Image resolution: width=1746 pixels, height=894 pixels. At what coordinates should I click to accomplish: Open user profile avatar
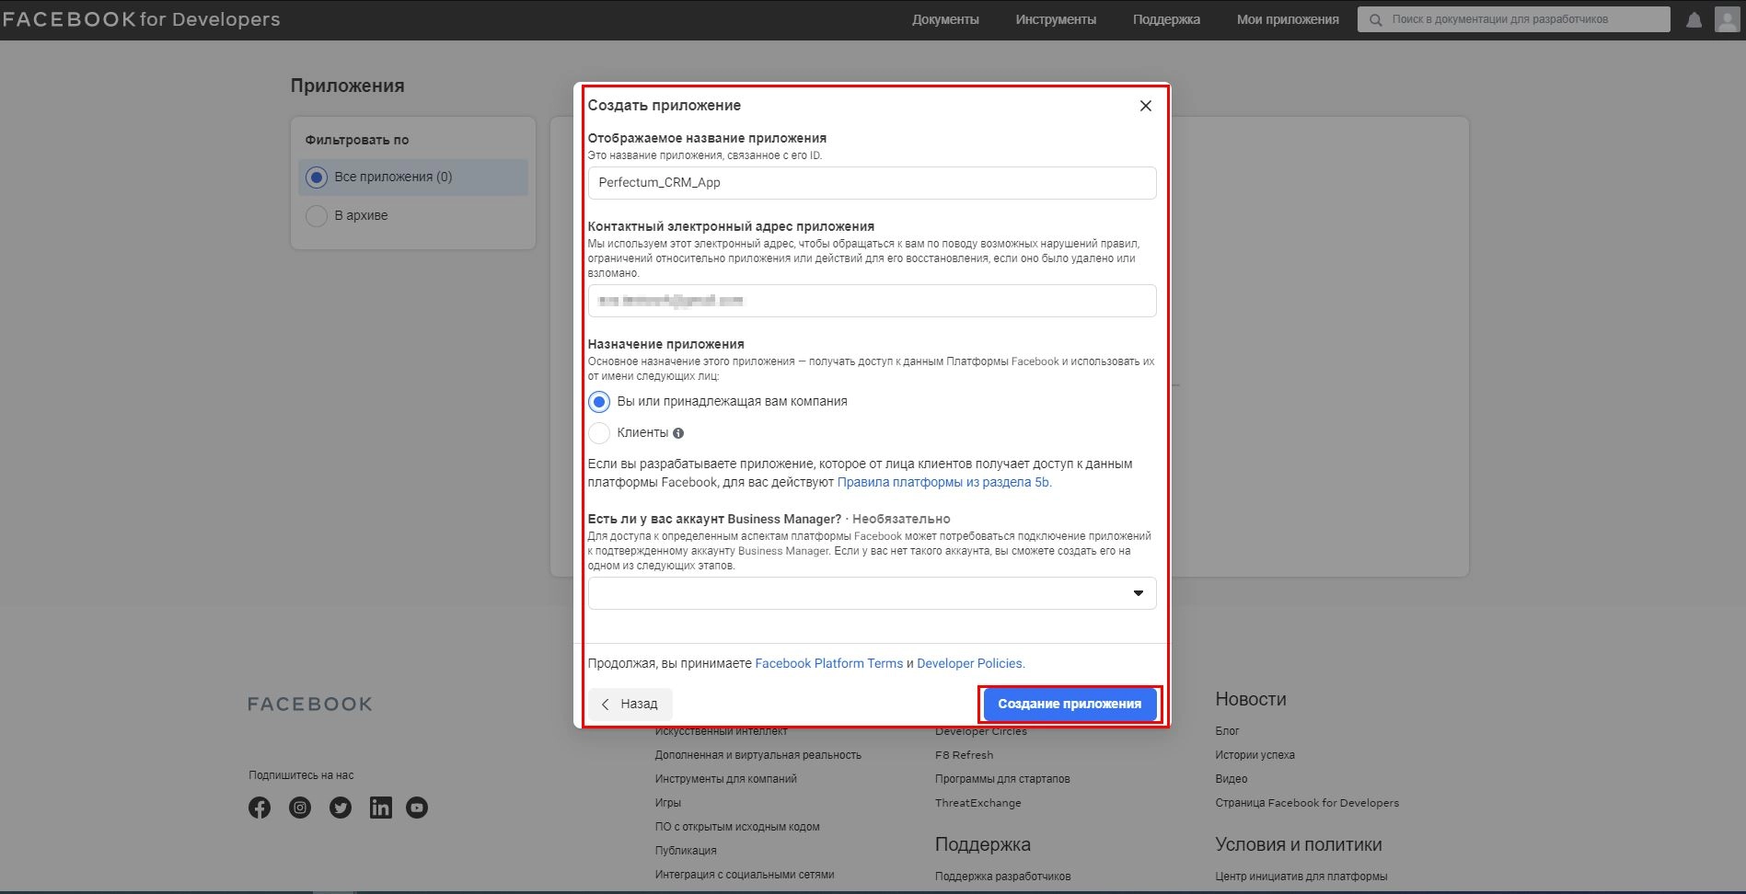(x=1727, y=19)
